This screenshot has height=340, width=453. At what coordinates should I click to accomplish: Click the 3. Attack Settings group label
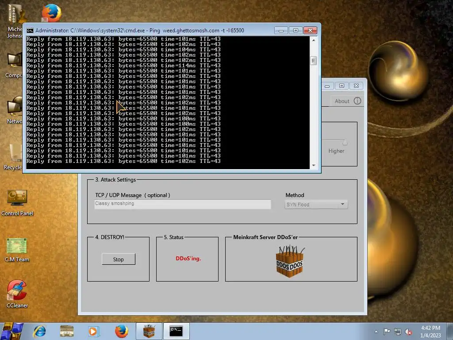(115, 180)
